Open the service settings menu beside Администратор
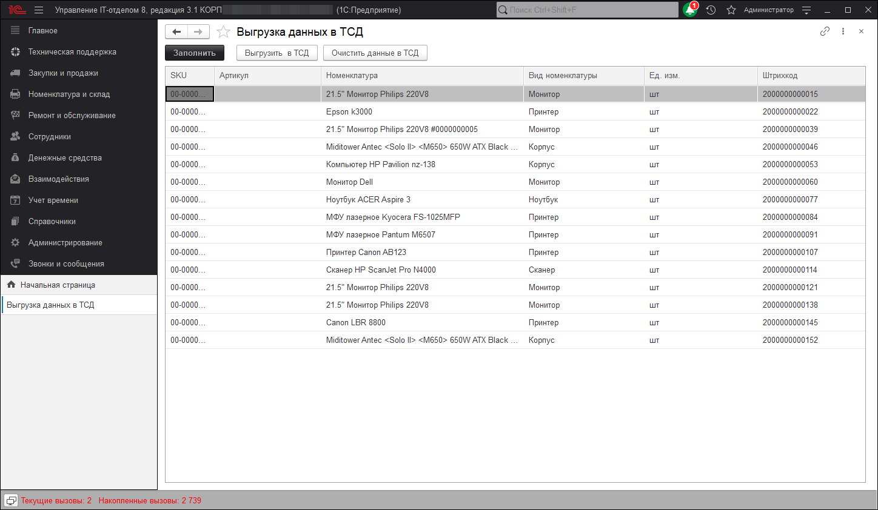 pyautogui.click(x=806, y=10)
